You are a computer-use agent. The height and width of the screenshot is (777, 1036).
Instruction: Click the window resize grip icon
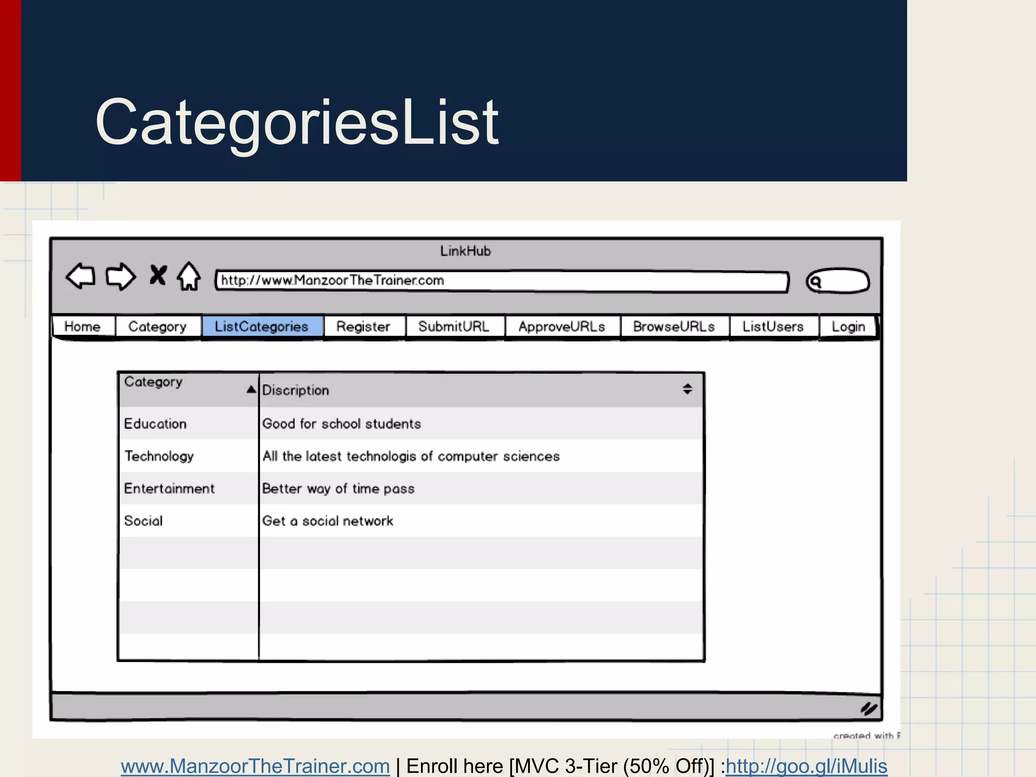tap(869, 708)
